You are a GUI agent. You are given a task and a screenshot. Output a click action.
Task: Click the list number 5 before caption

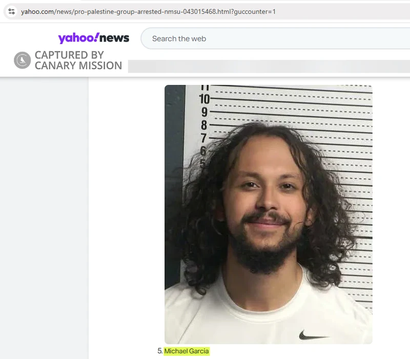(160, 351)
